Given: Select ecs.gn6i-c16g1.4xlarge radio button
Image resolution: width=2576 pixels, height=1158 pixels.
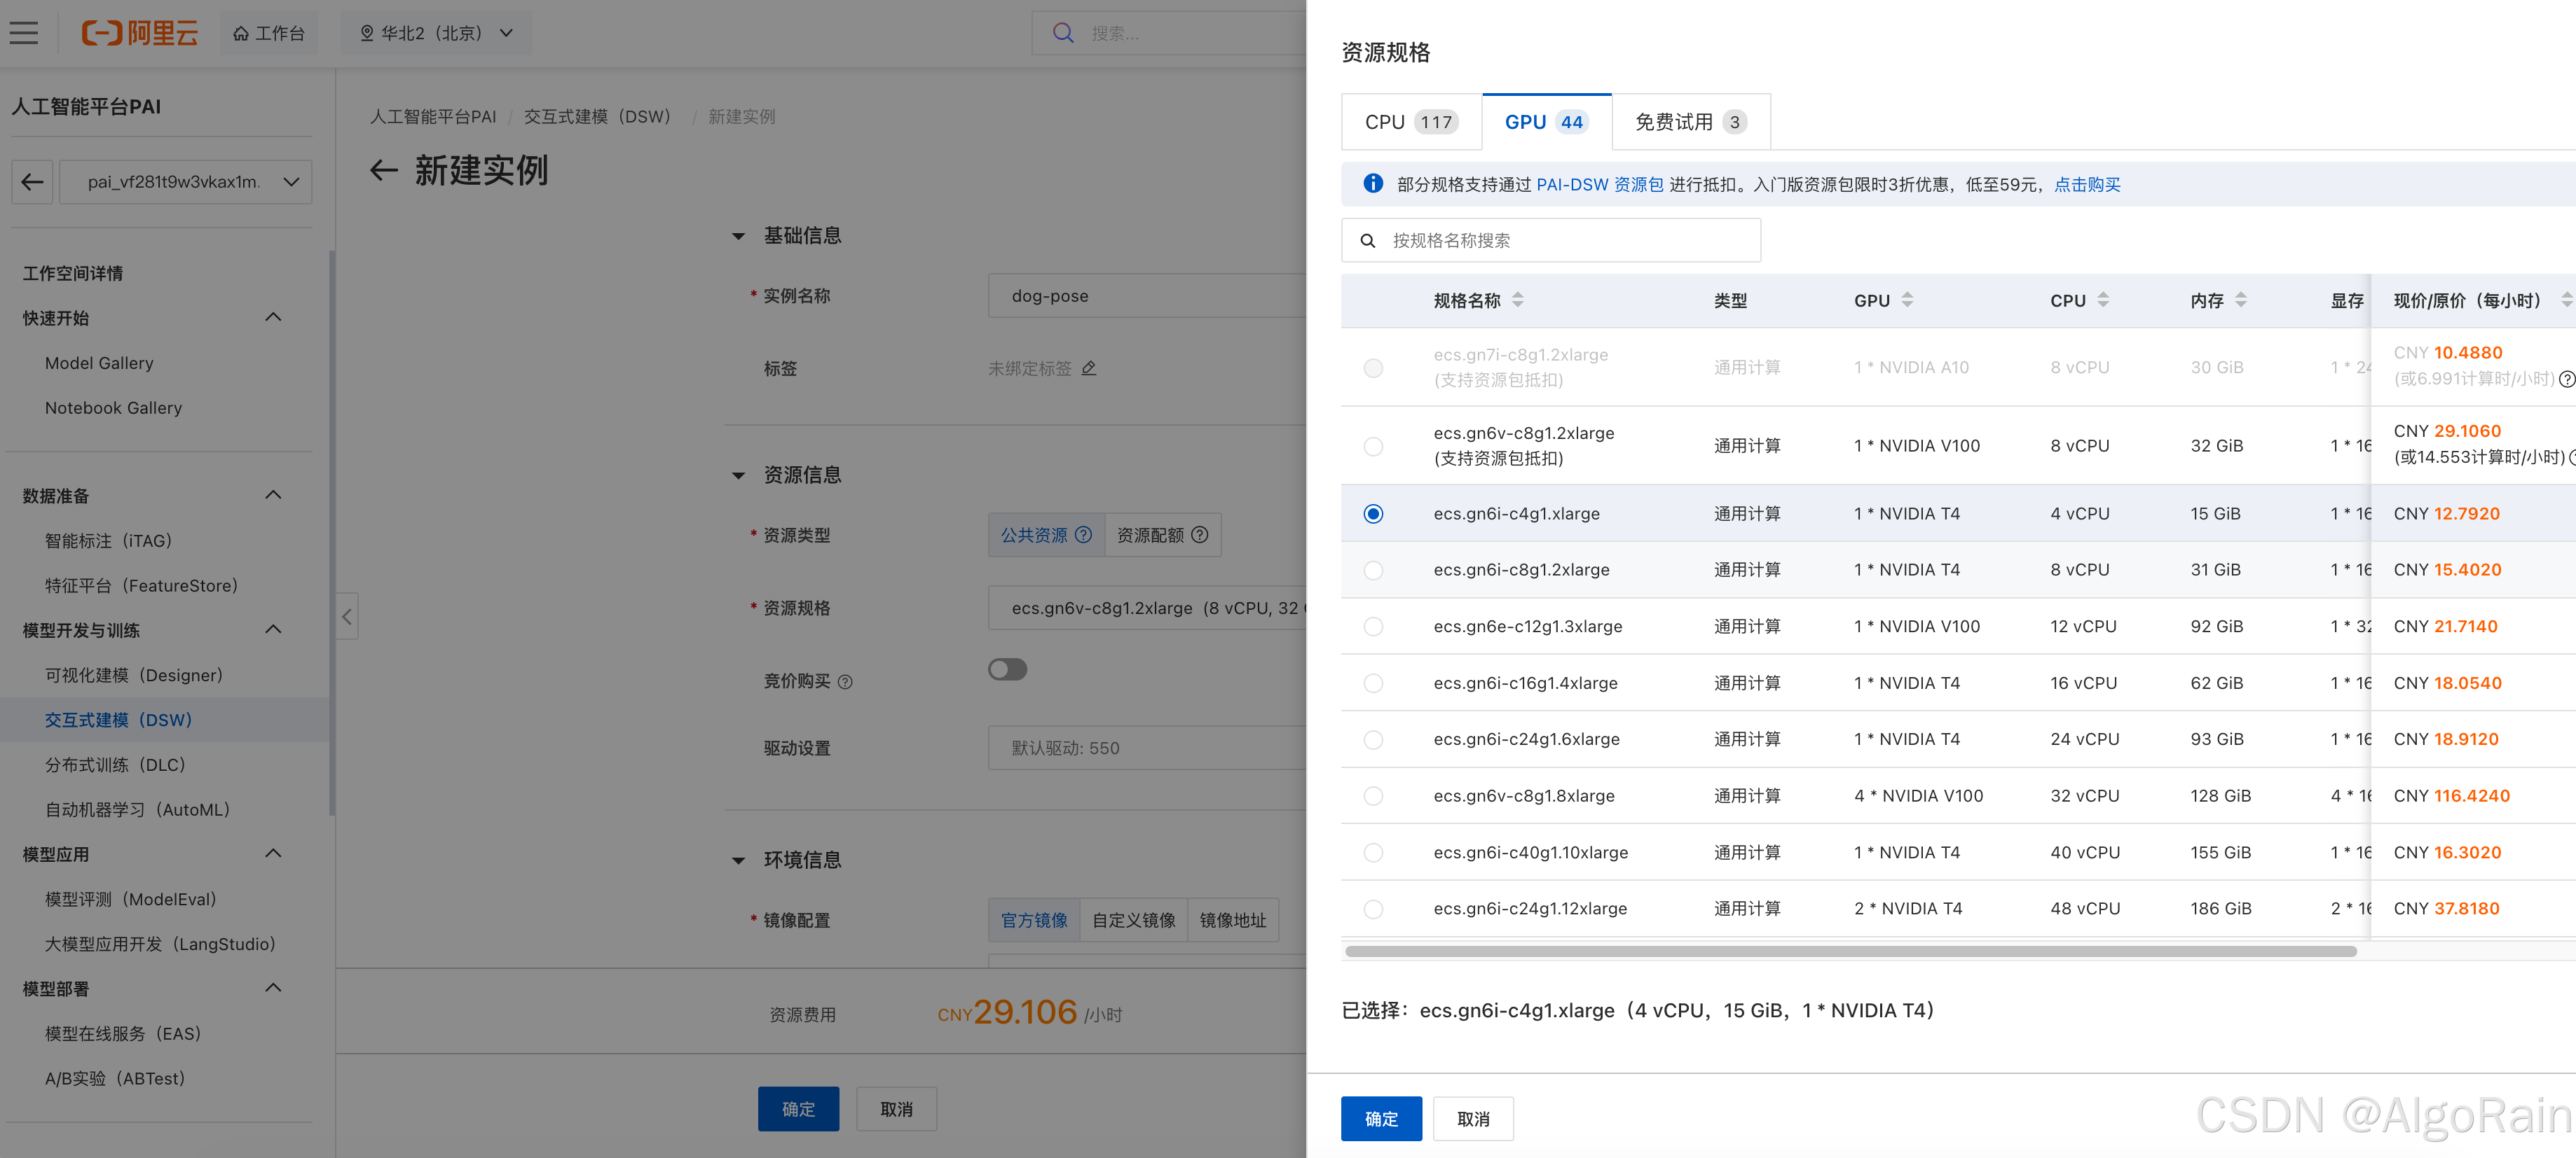Looking at the screenshot, I should click(1373, 683).
